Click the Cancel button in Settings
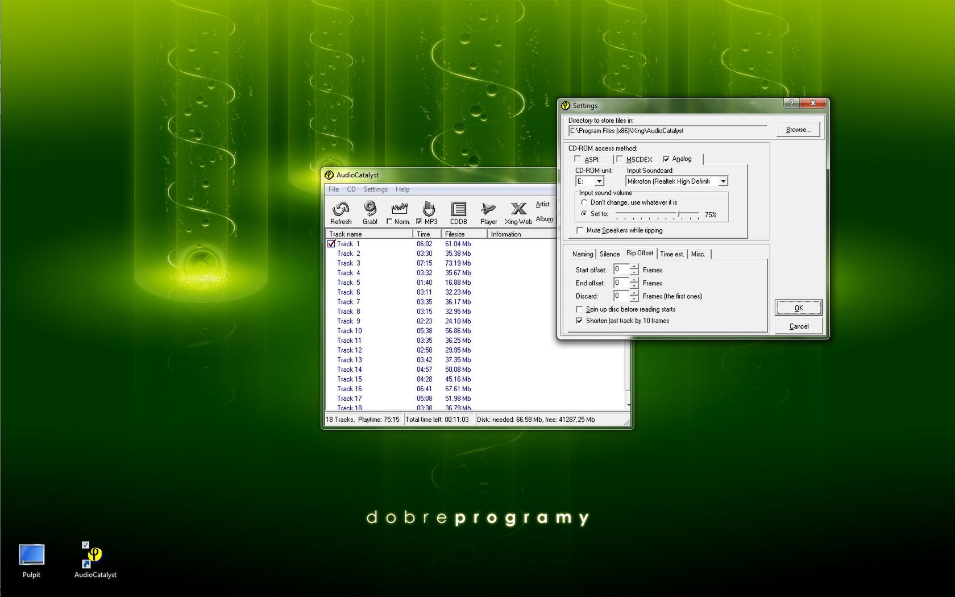955x597 pixels. tap(799, 326)
